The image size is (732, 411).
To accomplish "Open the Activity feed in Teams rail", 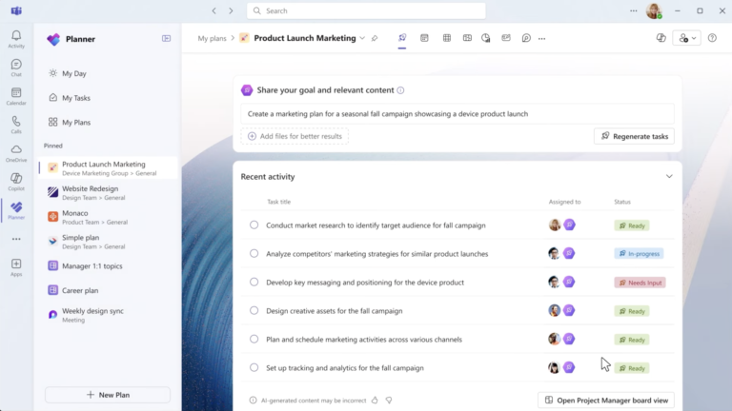I will 16,39.
